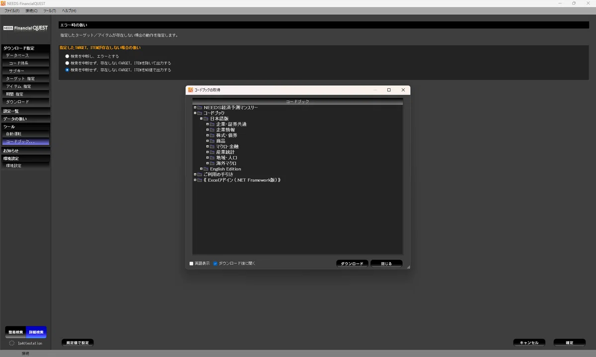Expand the NEEDS経済予測マンスリー tree node

click(195, 108)
